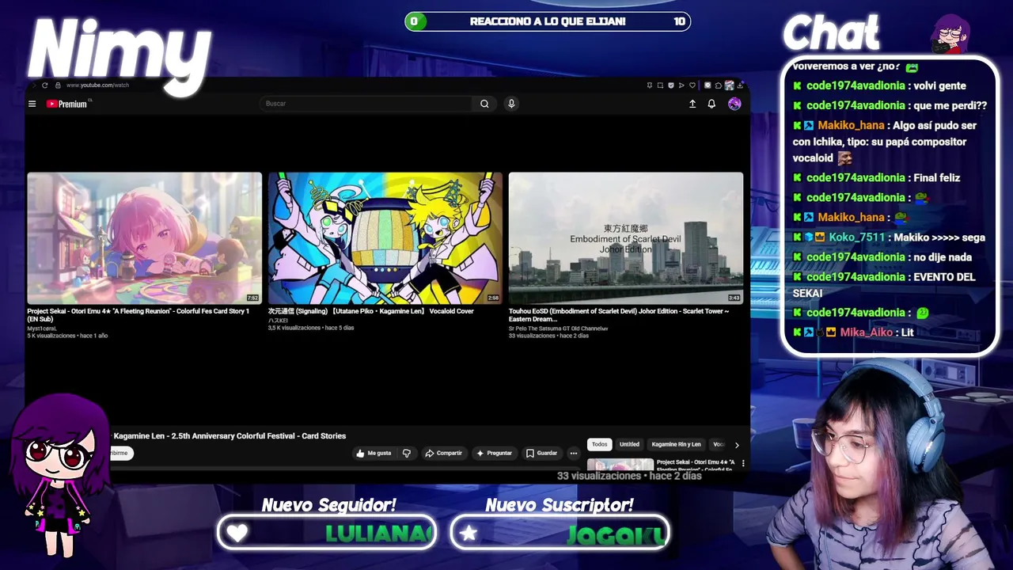
Task: Click the send/flow arrow icon in toolbar
Action: tap(681, 85)
